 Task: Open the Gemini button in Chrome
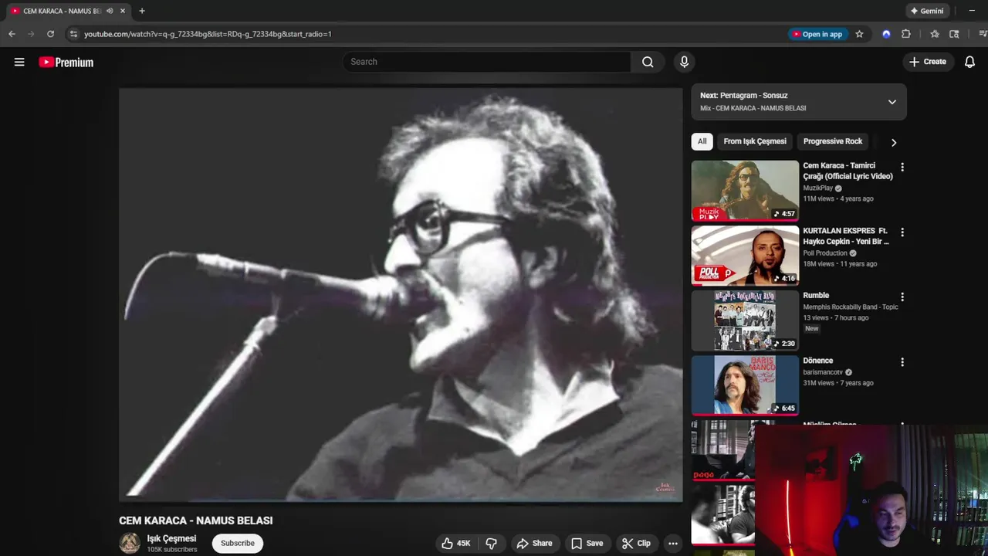[x=927, y=11]
